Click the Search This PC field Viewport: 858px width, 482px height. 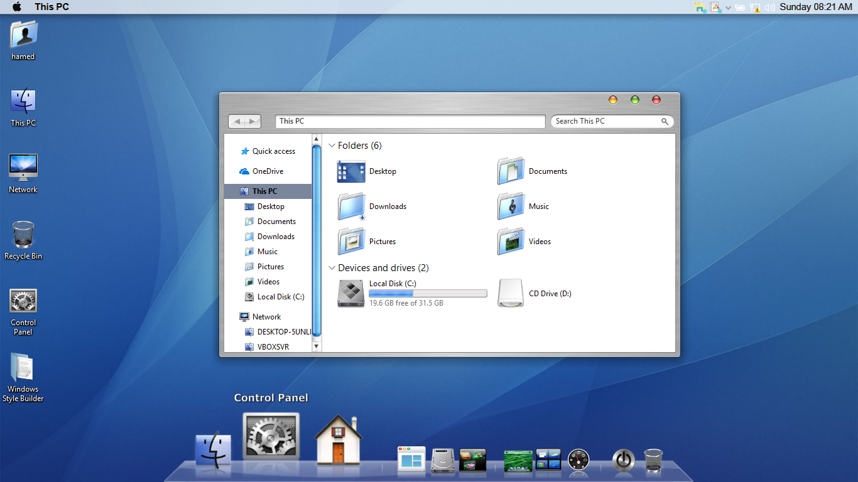(605, 121)
